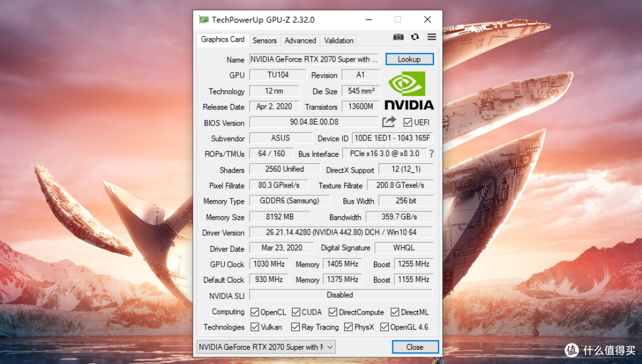The image size is (642, 364).
Task: Click the Boost value 1255 MHz
Action: point(414,264)
